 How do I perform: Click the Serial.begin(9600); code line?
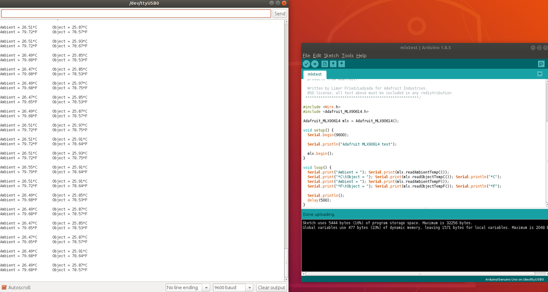(328, 135)
